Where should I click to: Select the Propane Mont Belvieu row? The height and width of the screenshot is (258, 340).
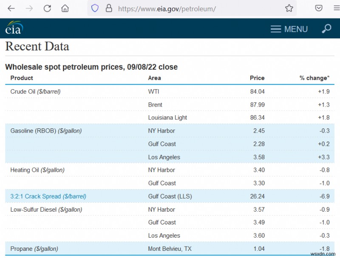(170, 249)
